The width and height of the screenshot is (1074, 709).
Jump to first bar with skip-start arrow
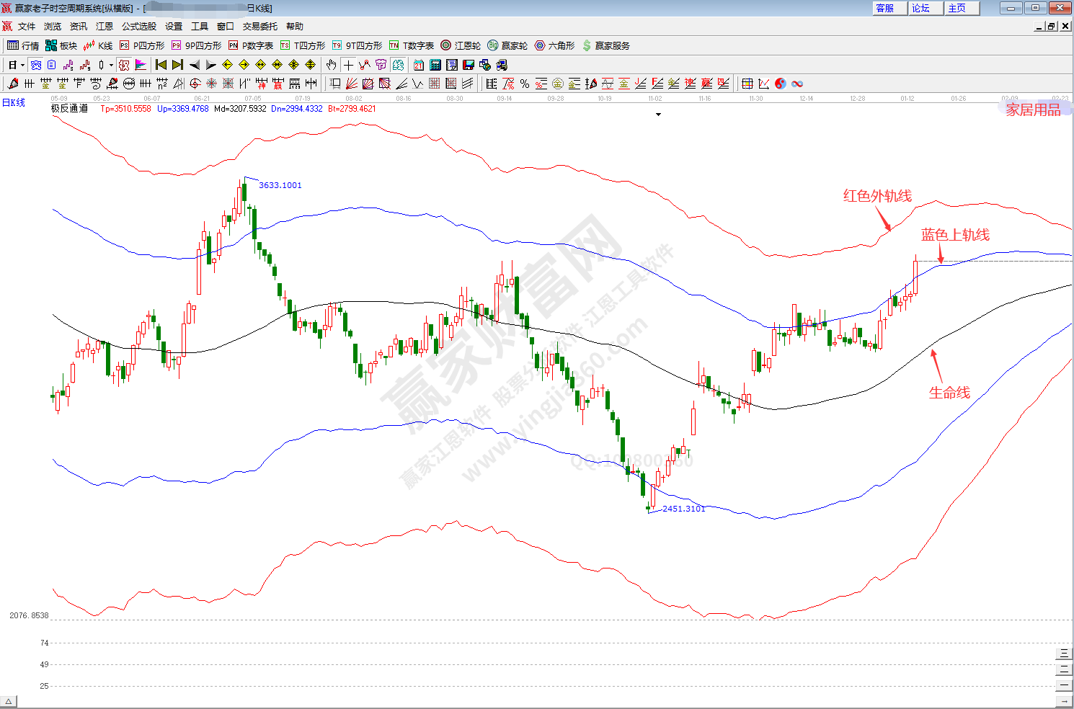click(x=161, y=65)
